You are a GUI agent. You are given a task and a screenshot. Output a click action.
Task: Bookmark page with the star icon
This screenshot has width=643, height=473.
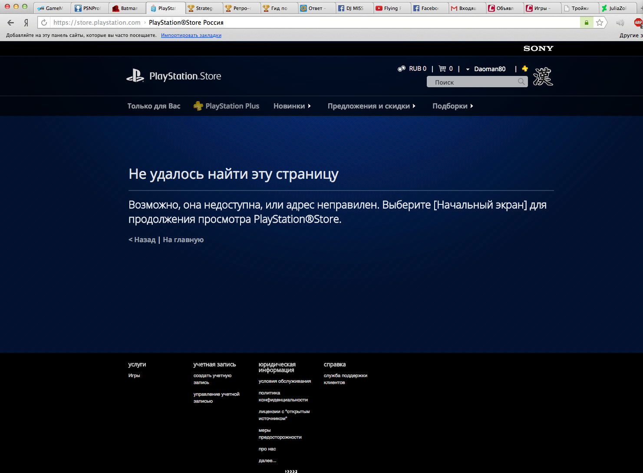[600, 23]
